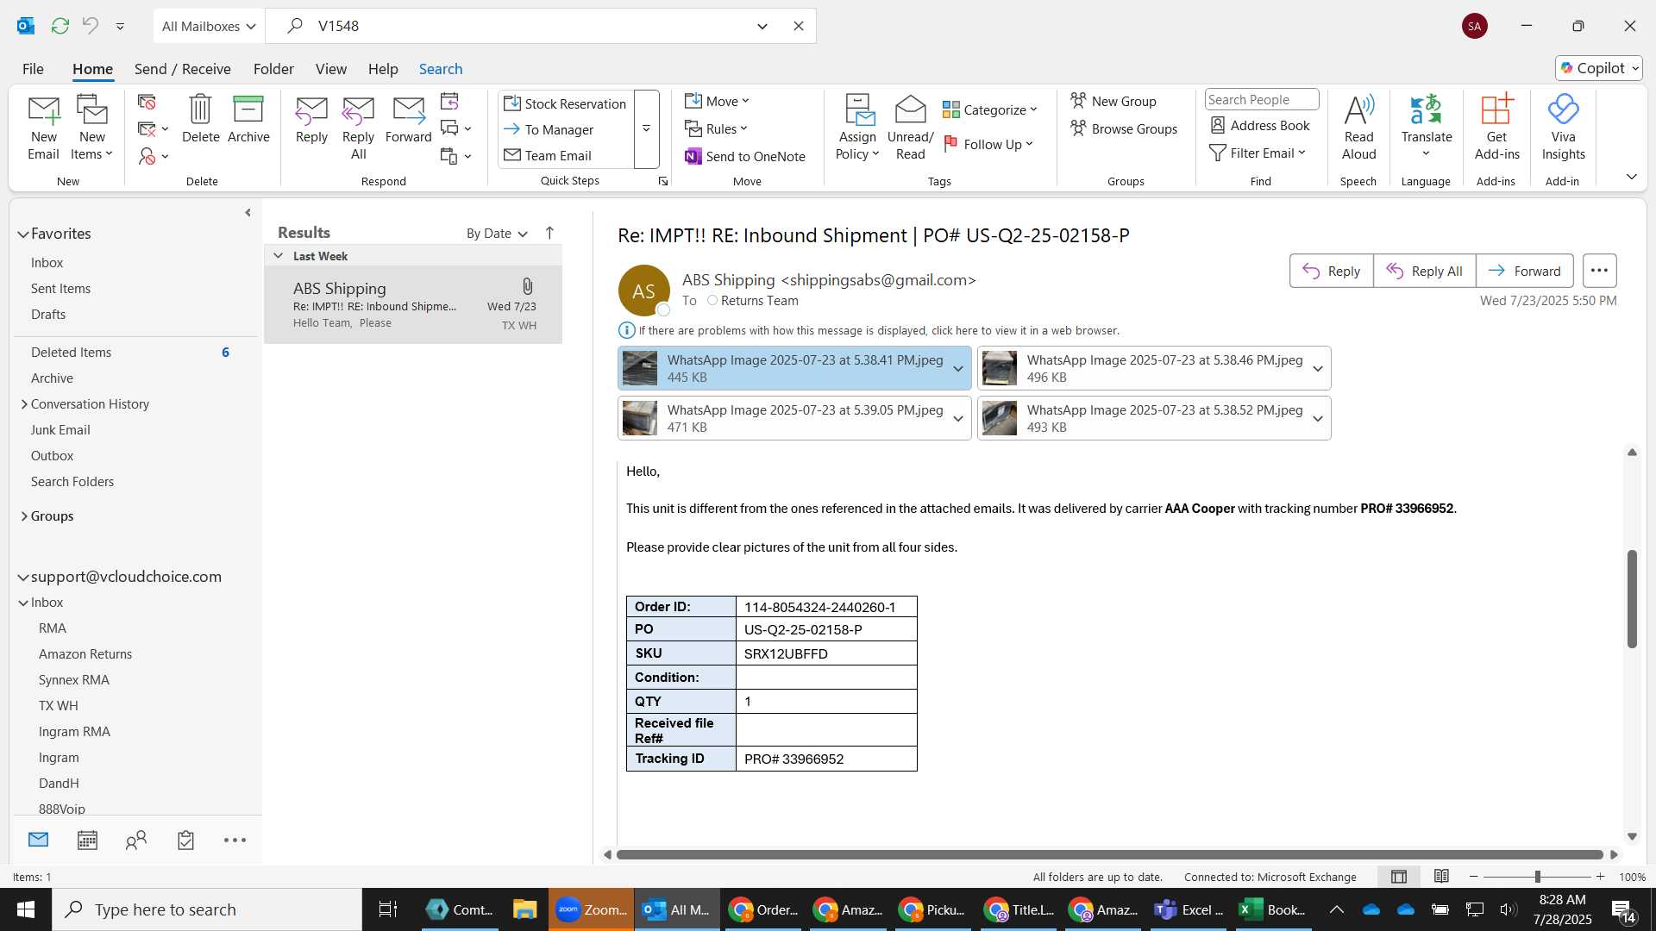
Task: Click Browse Groups
Action: click(x=1124, y=128)
